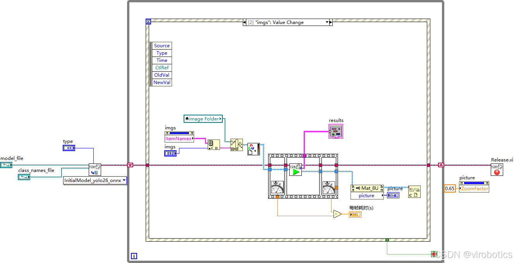Viewport: 514px width, 263px height.
Task: Select the RGB image read VI icon
Action: pyautogui.click(x=254, y=149)
